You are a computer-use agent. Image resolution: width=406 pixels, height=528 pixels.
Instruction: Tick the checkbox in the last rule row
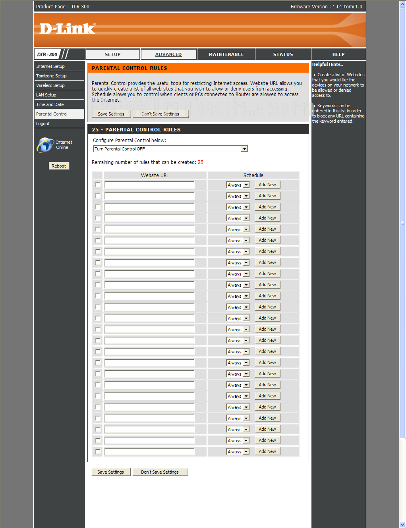click(x=98, y=452)
